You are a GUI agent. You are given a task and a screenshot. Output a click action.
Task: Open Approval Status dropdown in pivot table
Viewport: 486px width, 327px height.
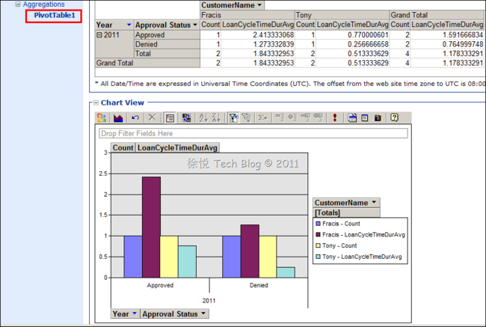[x=195, y=25]
